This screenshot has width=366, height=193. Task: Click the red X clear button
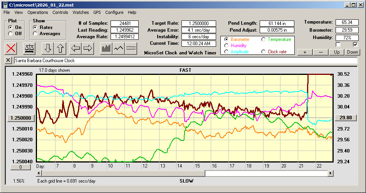[11, 48]
